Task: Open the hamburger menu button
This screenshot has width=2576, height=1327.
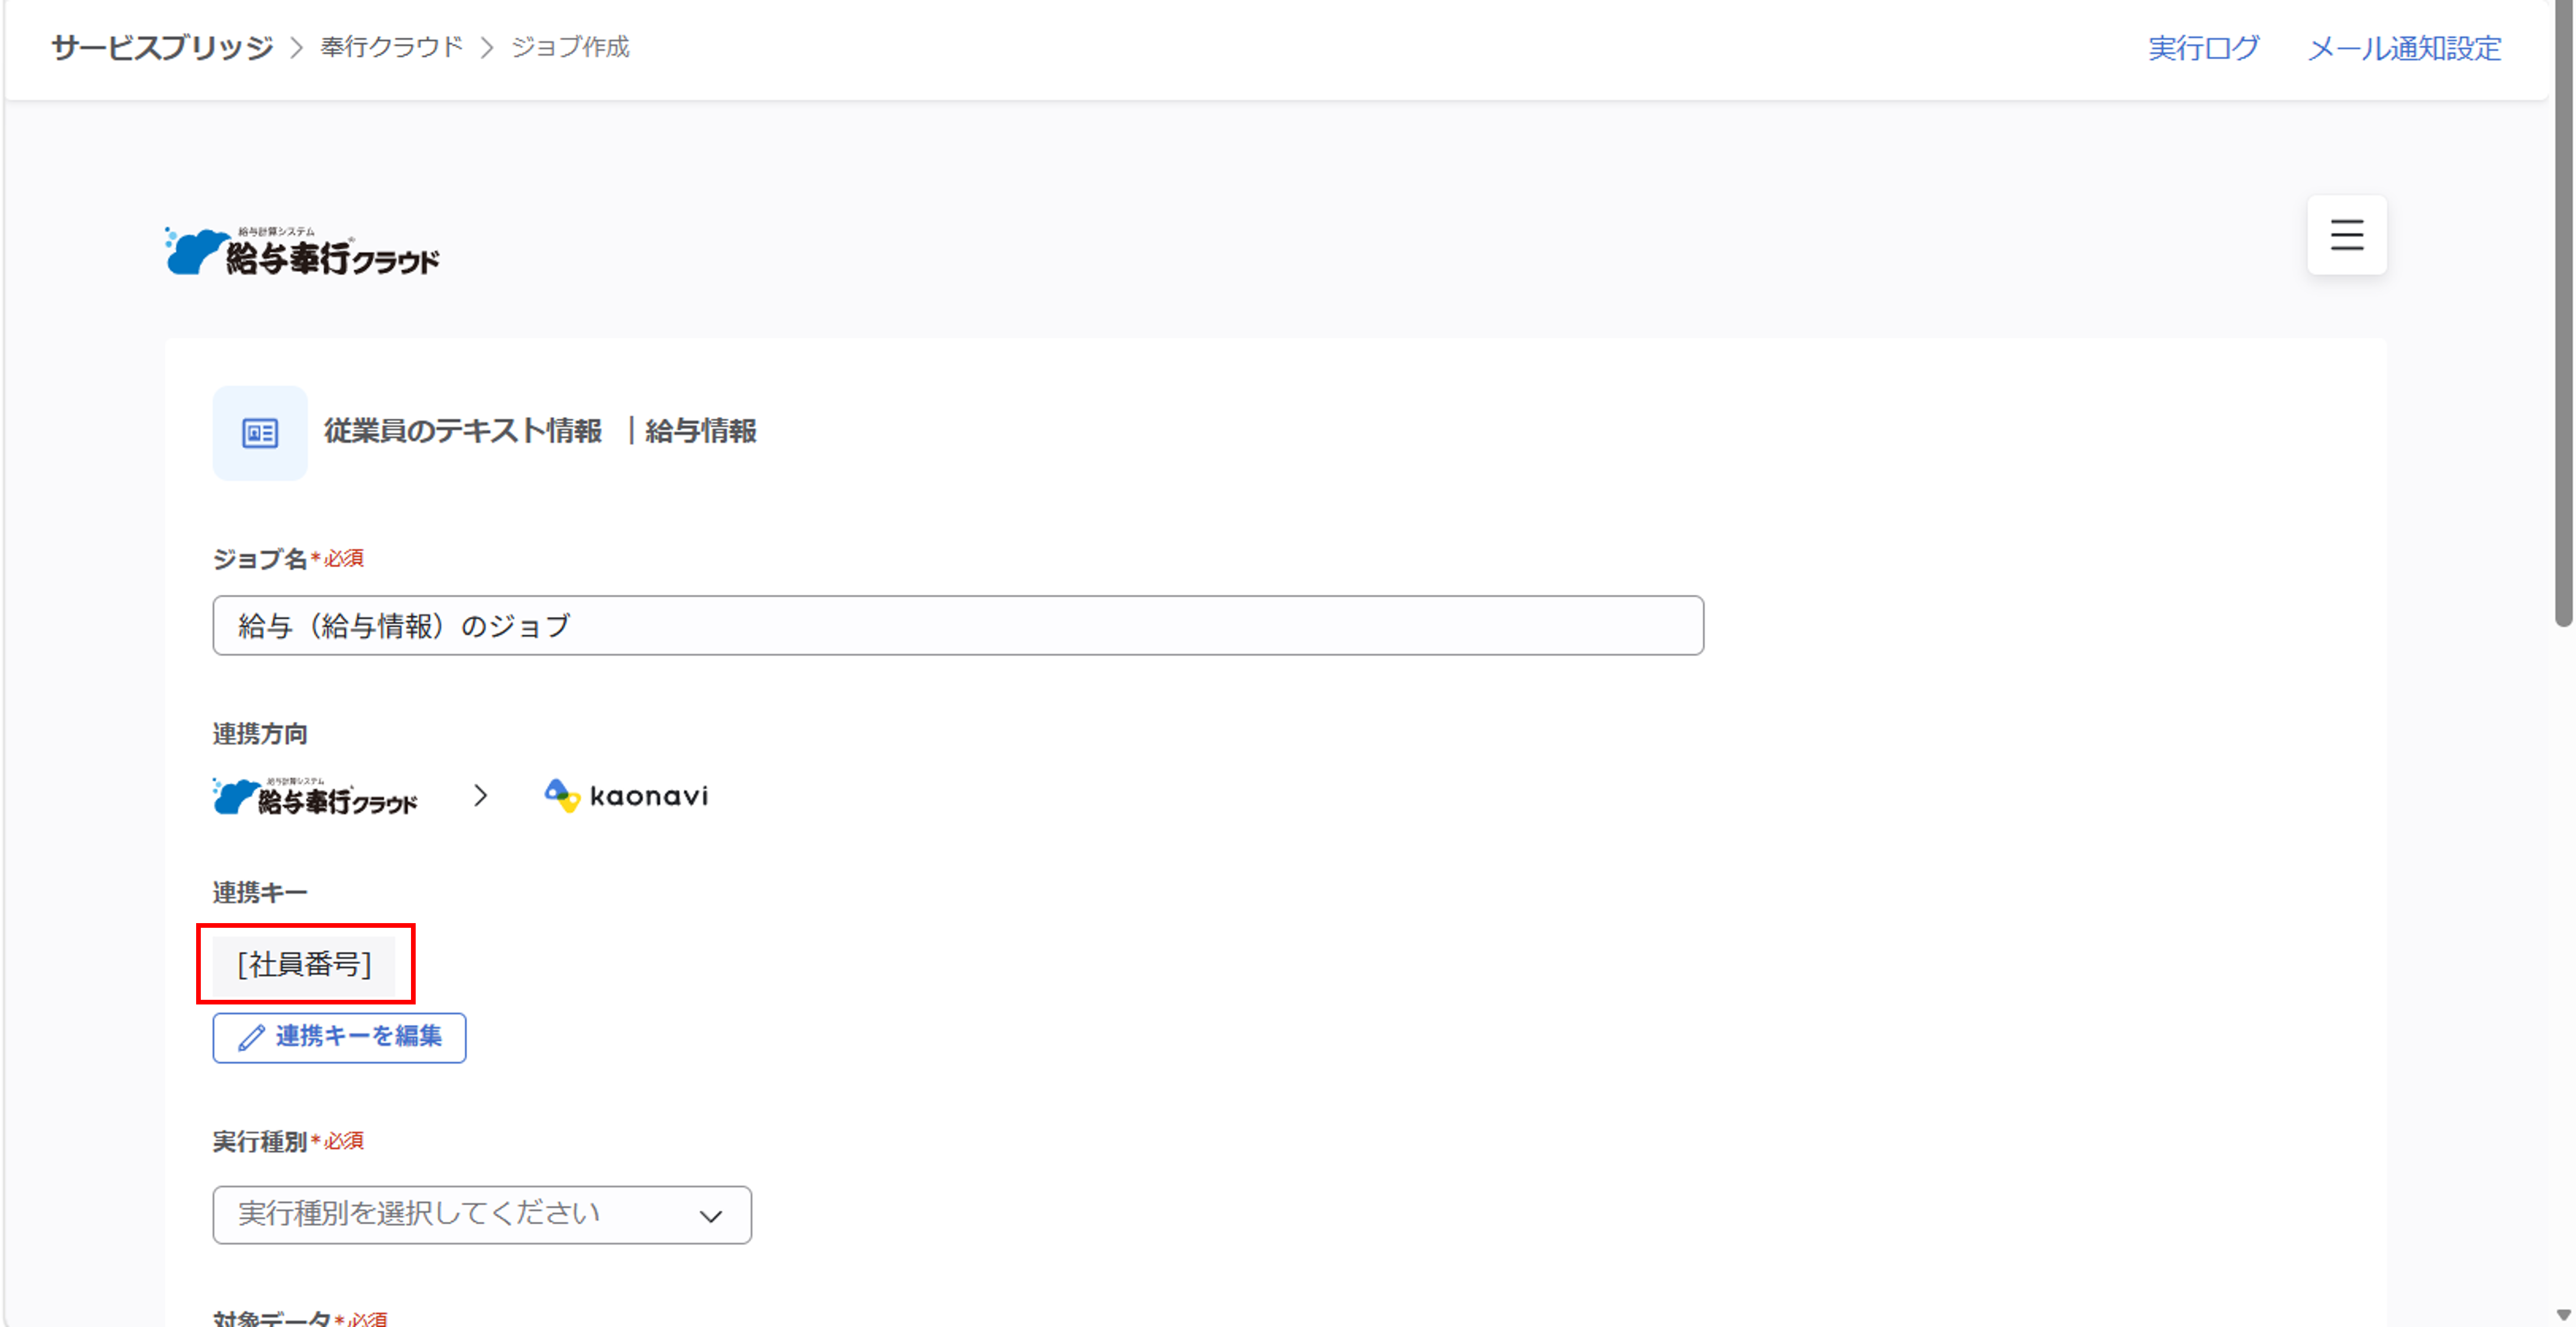Action: [2346, 235]
